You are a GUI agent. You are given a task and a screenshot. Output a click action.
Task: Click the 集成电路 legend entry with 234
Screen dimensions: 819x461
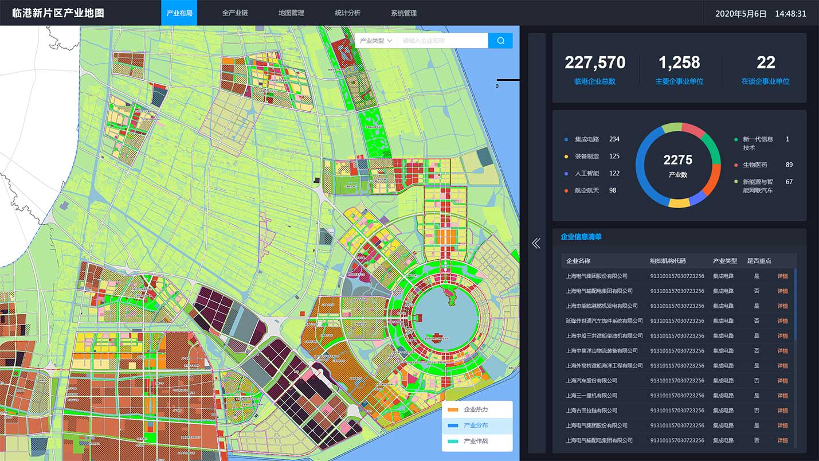pyautogui.click(x=592, y=139)
